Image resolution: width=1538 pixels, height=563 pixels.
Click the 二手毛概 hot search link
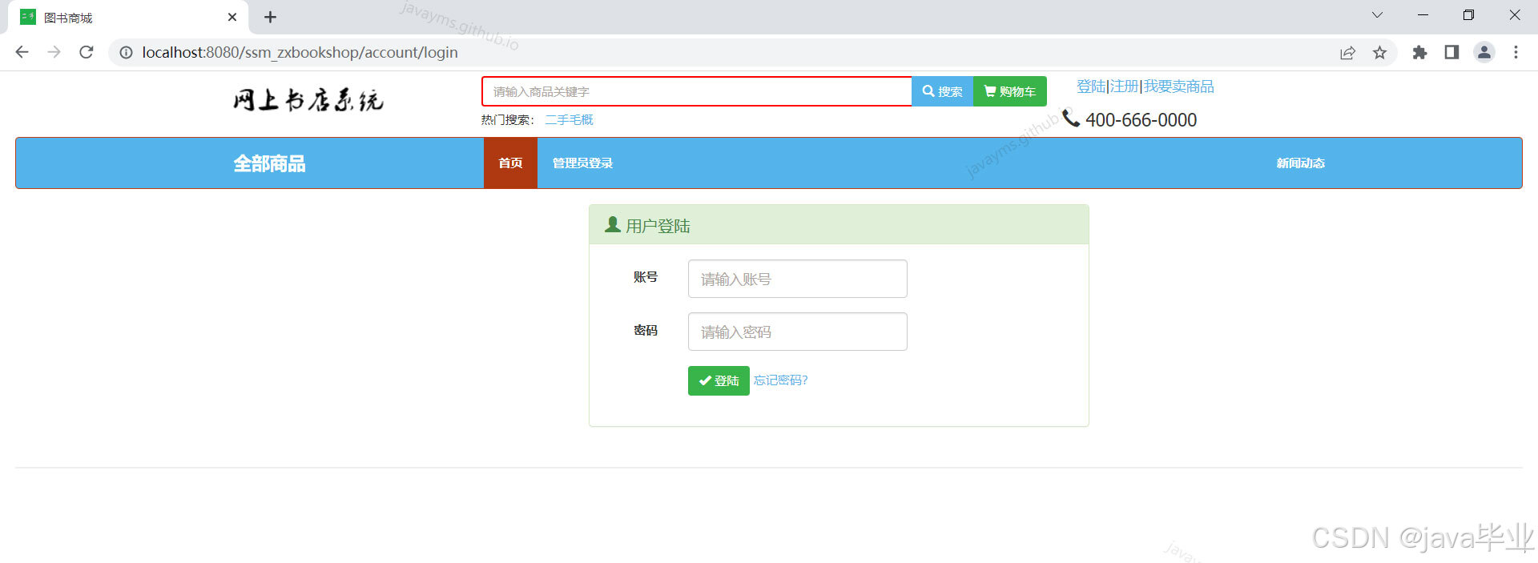pos(569,120)
